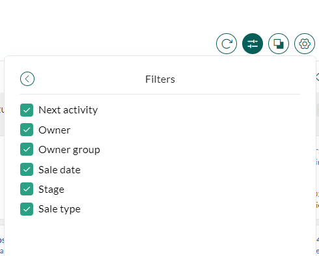The image size is (319, 256).
Task: Go back using the chevron arrow
Action: (x=27, y=79)
